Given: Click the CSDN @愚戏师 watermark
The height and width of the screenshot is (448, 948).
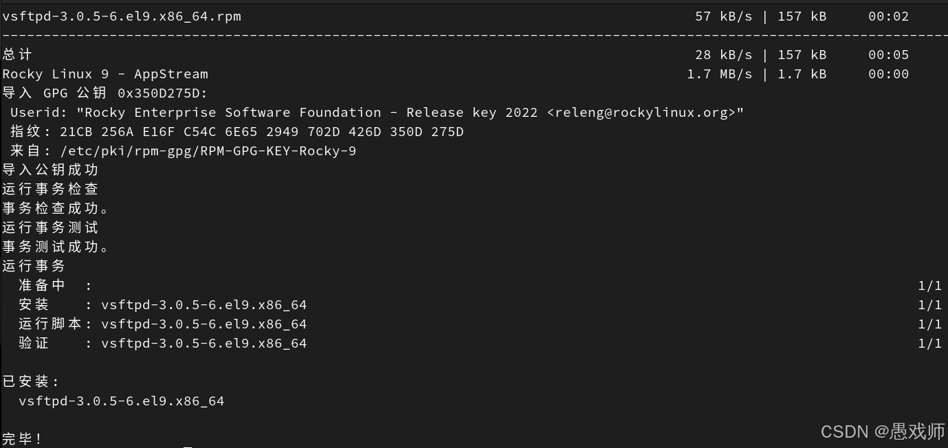Looking at the screenshot, I should pyautogui.click(x=883, y=432).
